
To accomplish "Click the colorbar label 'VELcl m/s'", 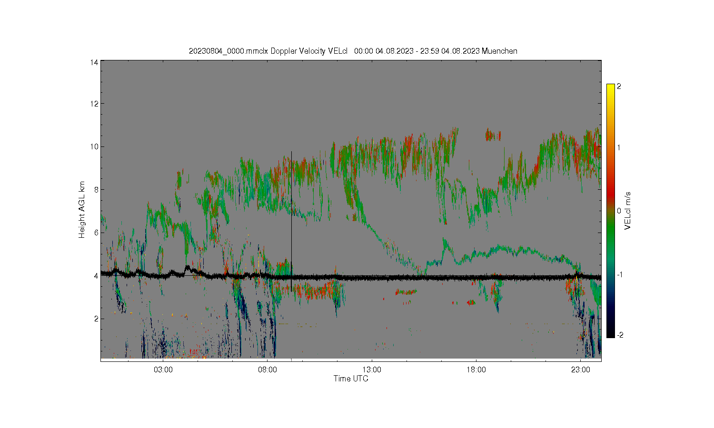I will coord(628,211).
